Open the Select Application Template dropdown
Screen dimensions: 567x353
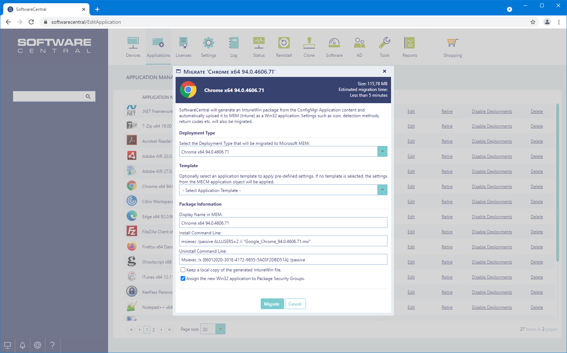[382, 190]
